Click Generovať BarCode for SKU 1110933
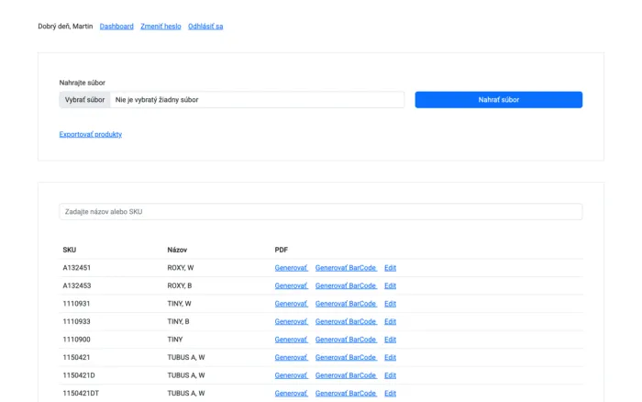 pos(346,321)
